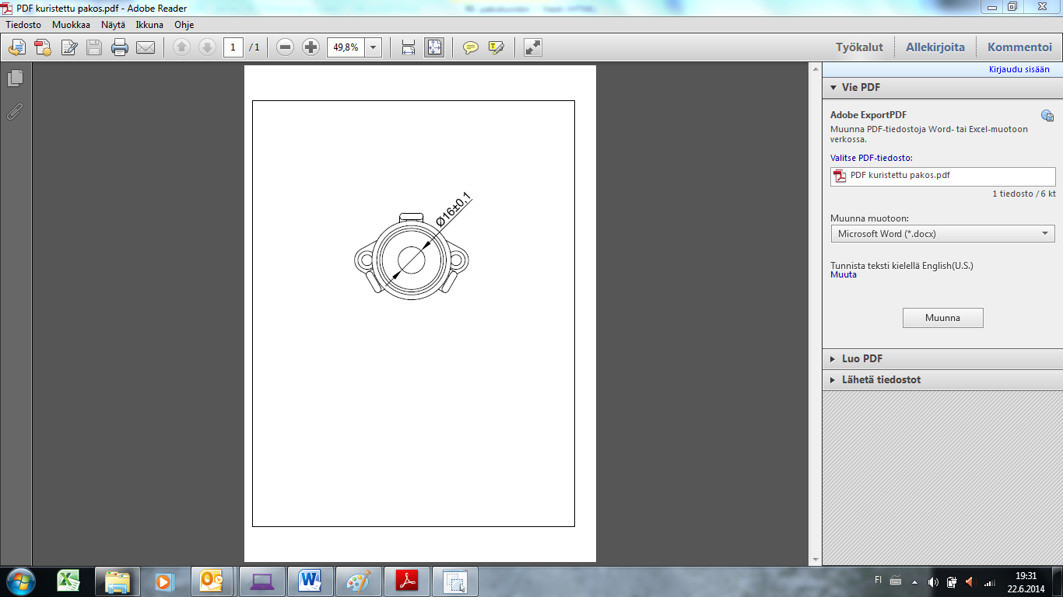Click the Fit one full page icon
The width and height of the screenshot is (1063, 597).
coord(433,47)
